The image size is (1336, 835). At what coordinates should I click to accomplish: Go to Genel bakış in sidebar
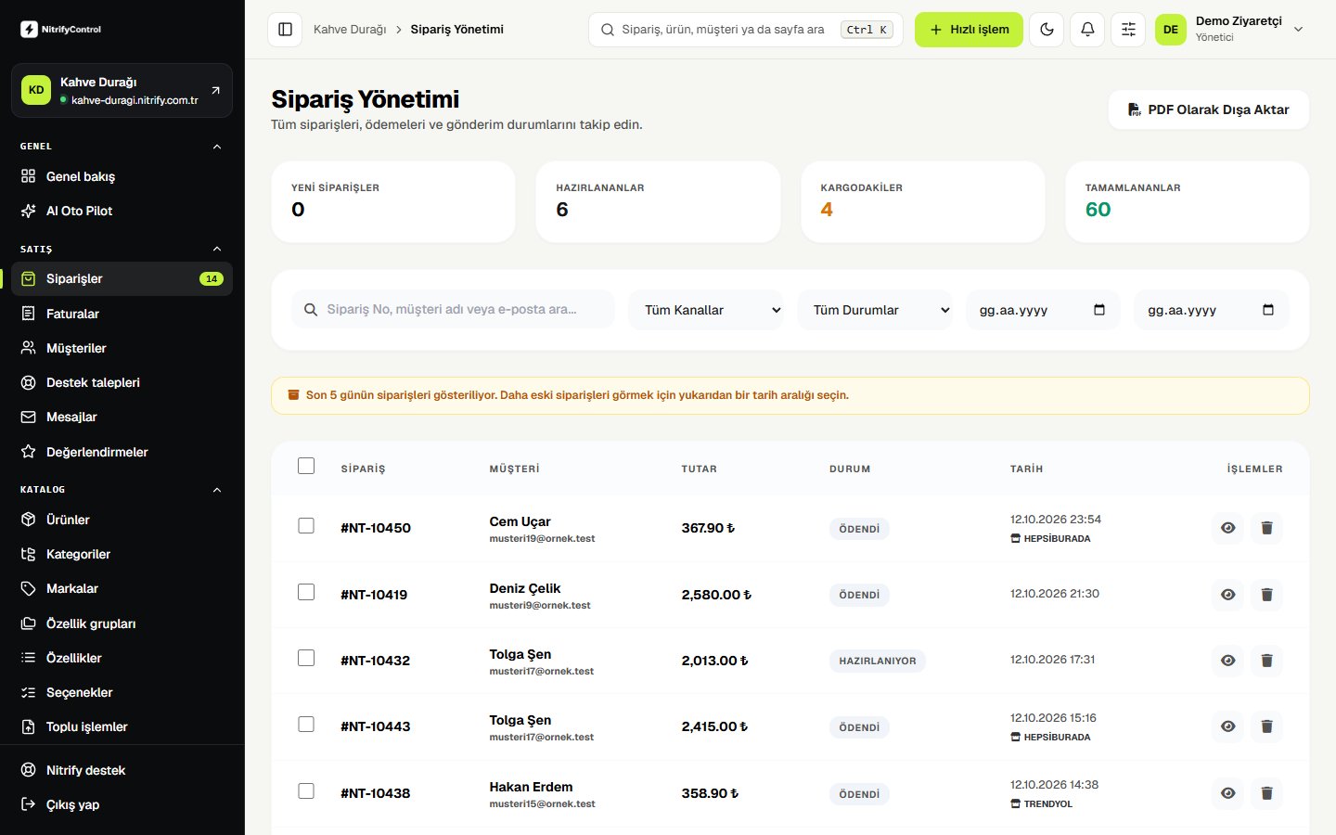point(122,176)
